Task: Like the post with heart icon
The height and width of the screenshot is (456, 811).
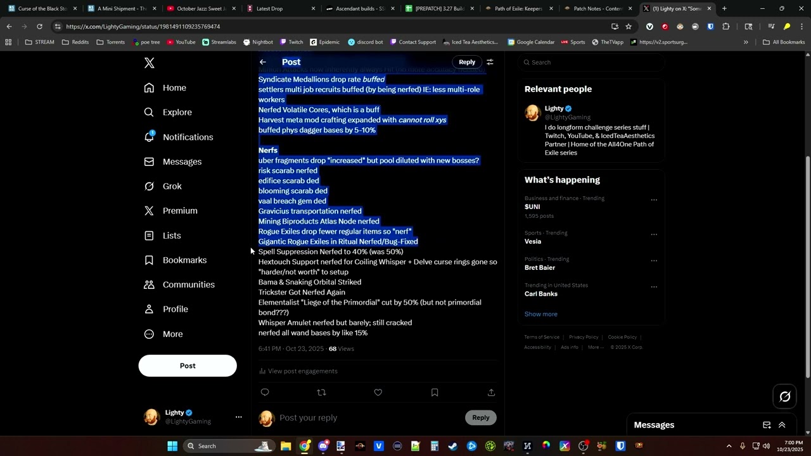Action: (x=378, y=393)
